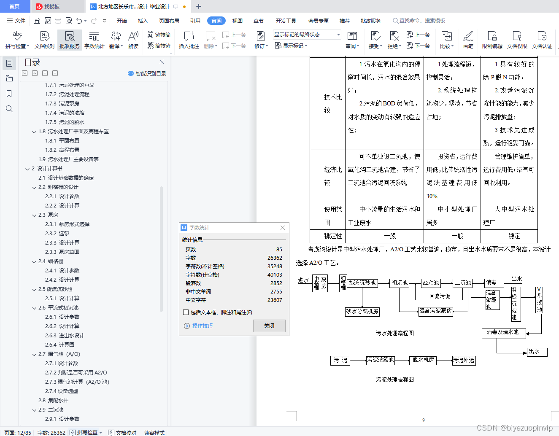Toggle 文档校对 in the status bar
This screenshot has width=559, height=436.
point(122,433)
